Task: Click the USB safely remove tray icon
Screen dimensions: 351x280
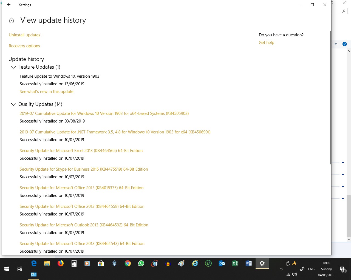Action: (288, 263)
